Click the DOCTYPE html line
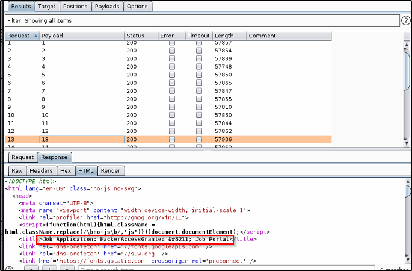412x271 pixels. tap(31, 181)
